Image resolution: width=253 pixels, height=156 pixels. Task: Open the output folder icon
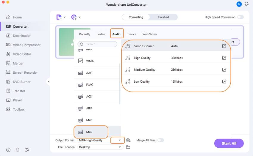point(128,147)
